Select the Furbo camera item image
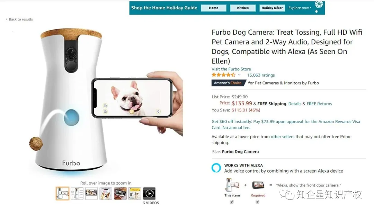Screen dimensions: 374x211 [232, 185]
